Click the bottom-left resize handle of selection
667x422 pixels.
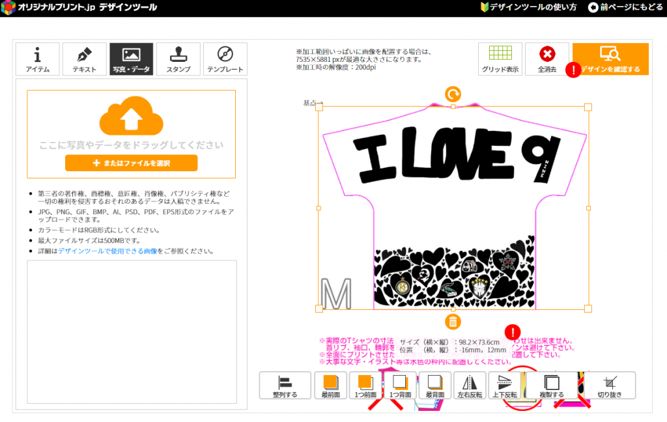coord(319,309)
